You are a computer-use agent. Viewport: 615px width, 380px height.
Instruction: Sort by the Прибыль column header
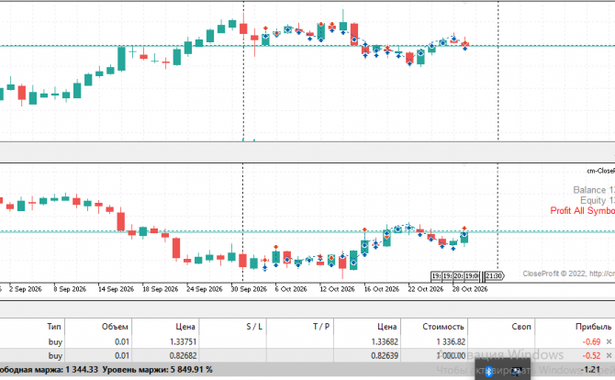pyautogui.click(x=593, y=326)
